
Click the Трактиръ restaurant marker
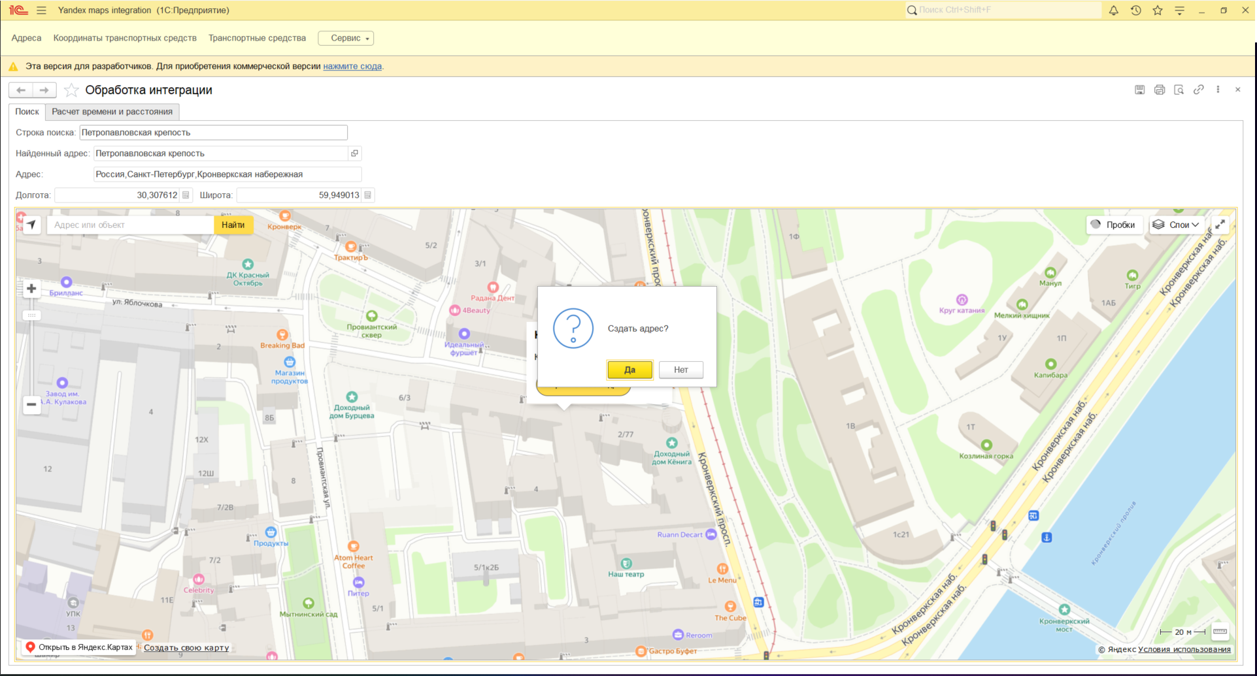pos(351,246)
